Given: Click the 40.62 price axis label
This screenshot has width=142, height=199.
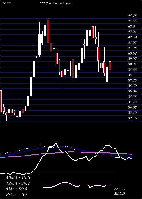Looking at the screenshot, I should [x=132, y=53].
